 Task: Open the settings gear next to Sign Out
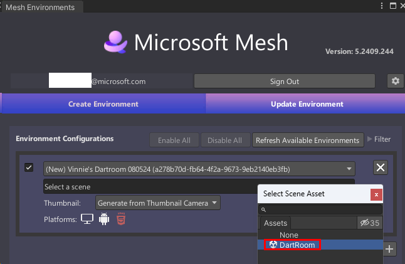click(395, 81)
